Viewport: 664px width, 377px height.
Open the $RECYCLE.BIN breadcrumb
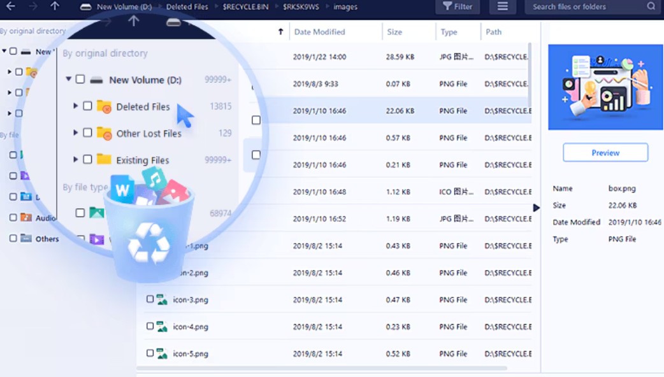coord(245,7)
